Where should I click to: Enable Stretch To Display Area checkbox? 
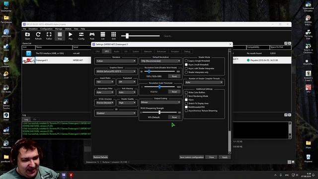(197, 103)
